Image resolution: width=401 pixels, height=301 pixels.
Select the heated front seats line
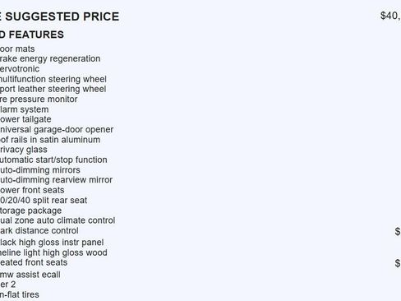click(34, 262)
